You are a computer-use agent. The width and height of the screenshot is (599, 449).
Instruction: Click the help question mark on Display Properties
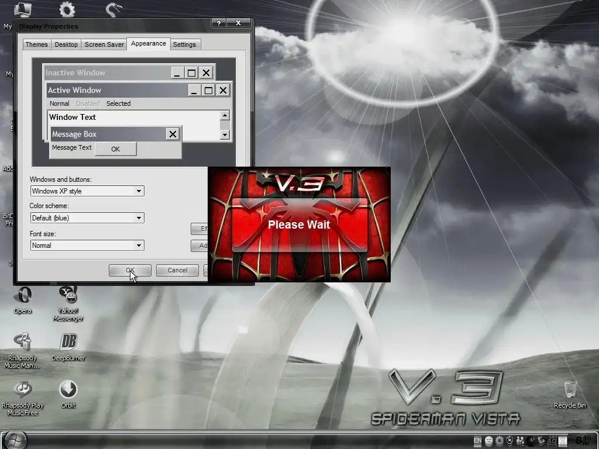tap(219, 23)
